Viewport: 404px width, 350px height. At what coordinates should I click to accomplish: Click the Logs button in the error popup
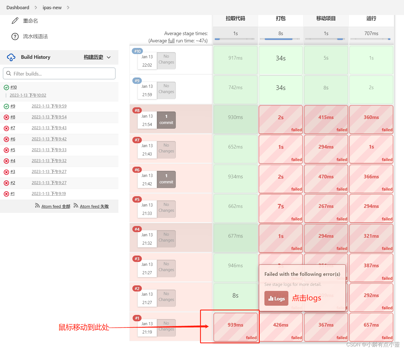(276, 298)
